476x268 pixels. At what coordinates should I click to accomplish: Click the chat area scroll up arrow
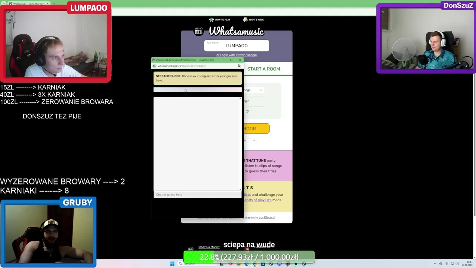click(x=240, y=98)
